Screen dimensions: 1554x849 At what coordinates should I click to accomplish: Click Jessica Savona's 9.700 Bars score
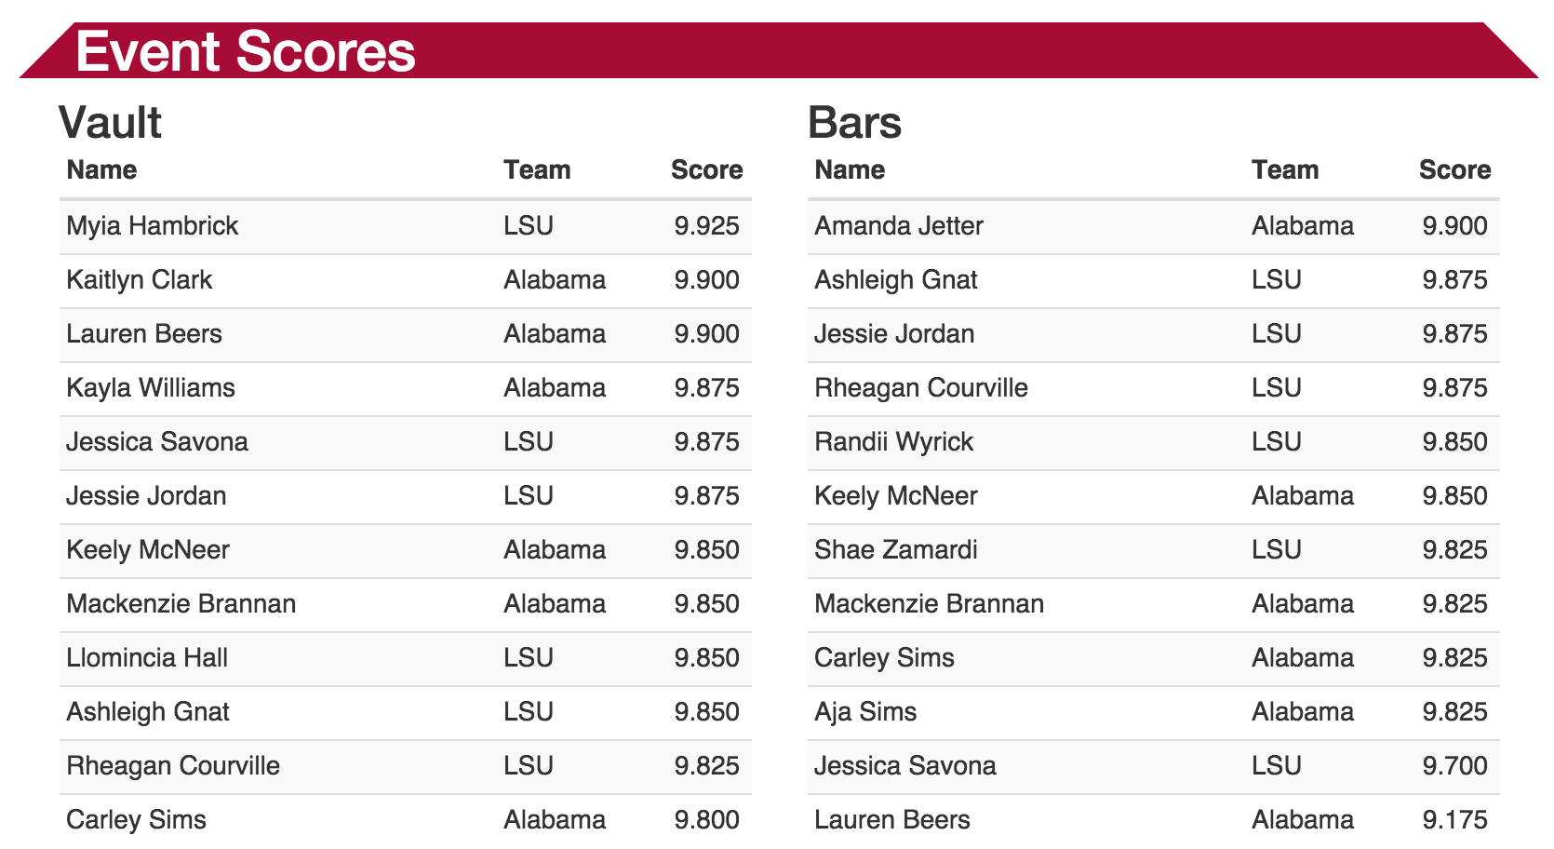(x=1454, y=766)
